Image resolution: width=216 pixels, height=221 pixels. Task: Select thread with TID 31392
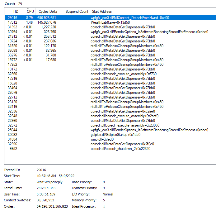pyautogui.click(x=12, y=27)
